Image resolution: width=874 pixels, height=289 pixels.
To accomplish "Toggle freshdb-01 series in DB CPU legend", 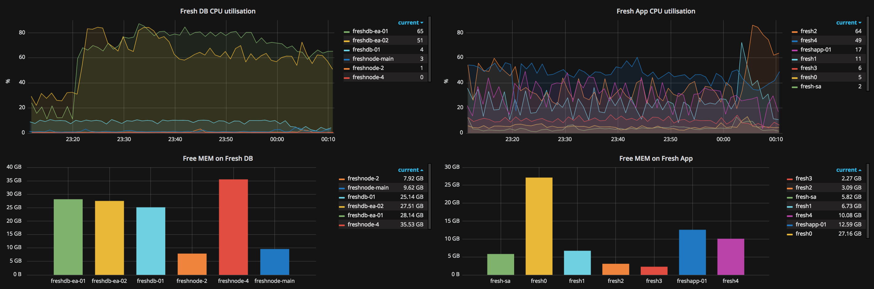I will 366,49.
